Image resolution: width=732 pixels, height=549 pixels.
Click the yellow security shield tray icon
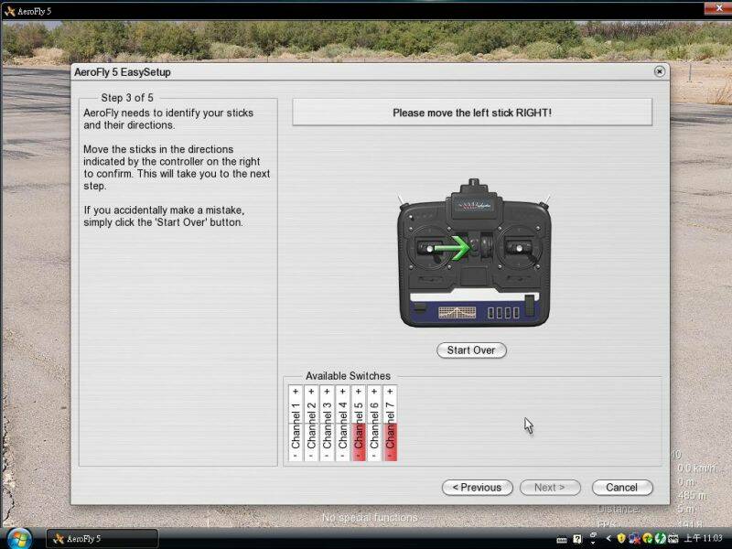coord(620,538)
